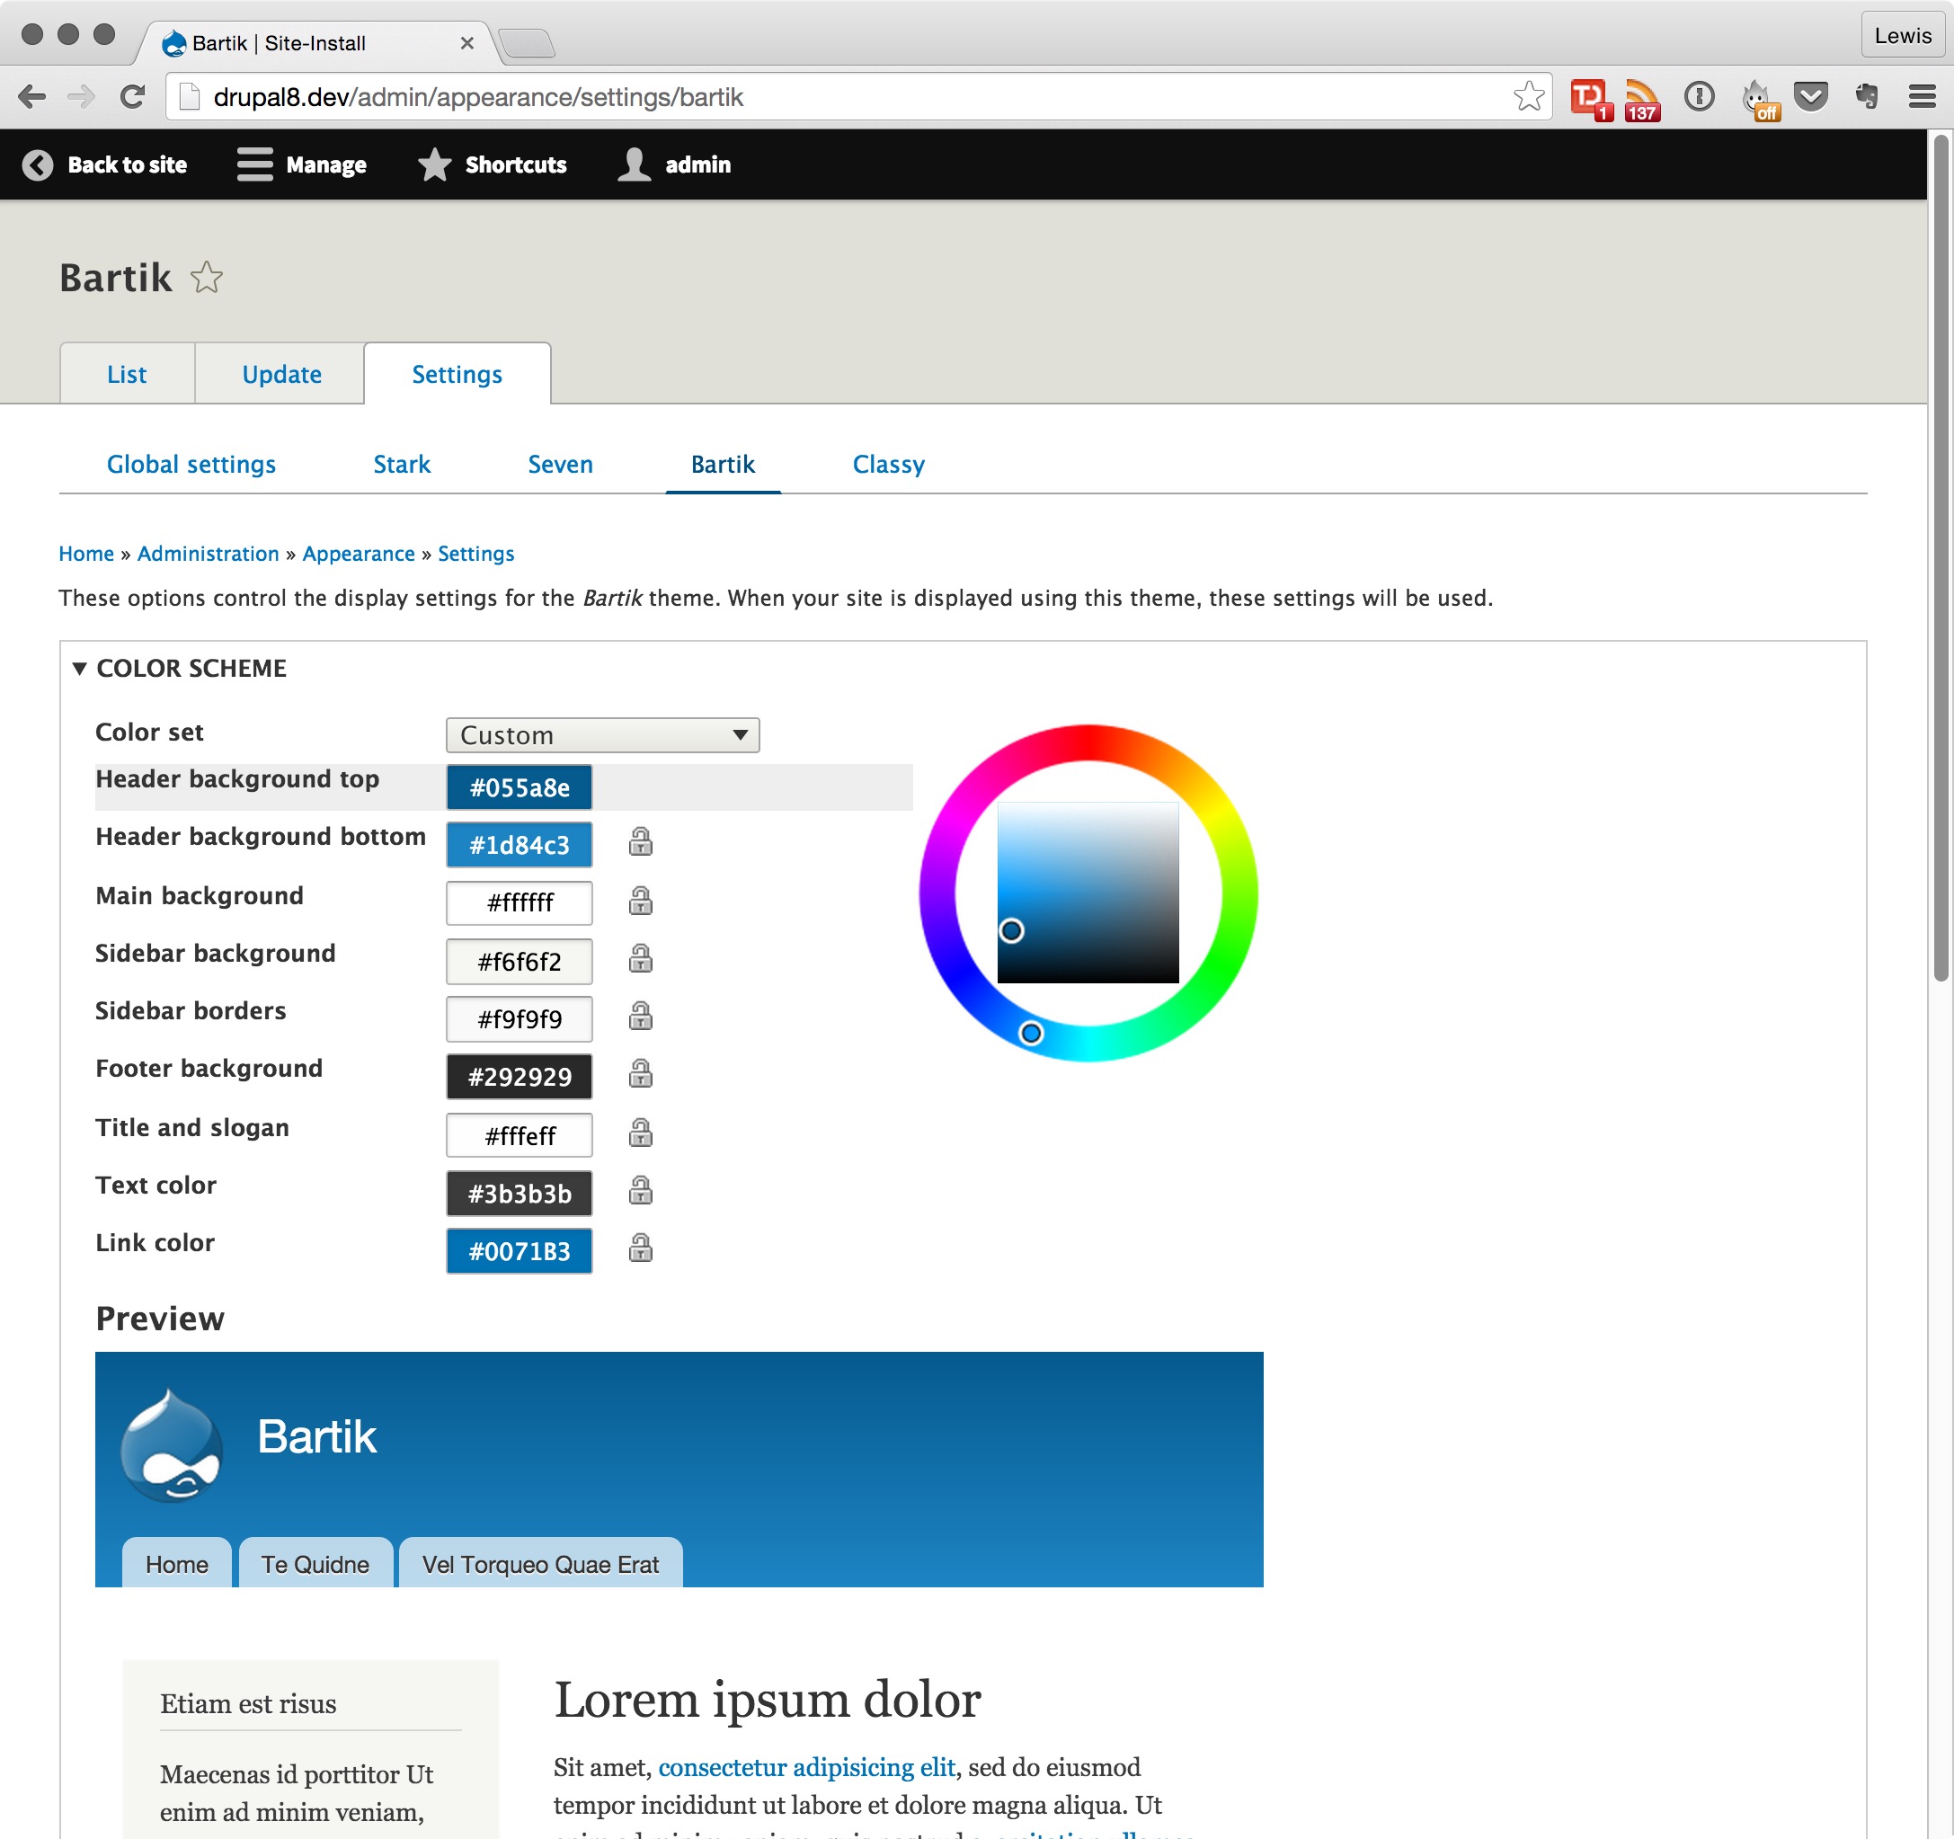Screen dimensions: 1954x1839
Task: Click the Lewis profile button
Action: click(x=1902, y=35)
